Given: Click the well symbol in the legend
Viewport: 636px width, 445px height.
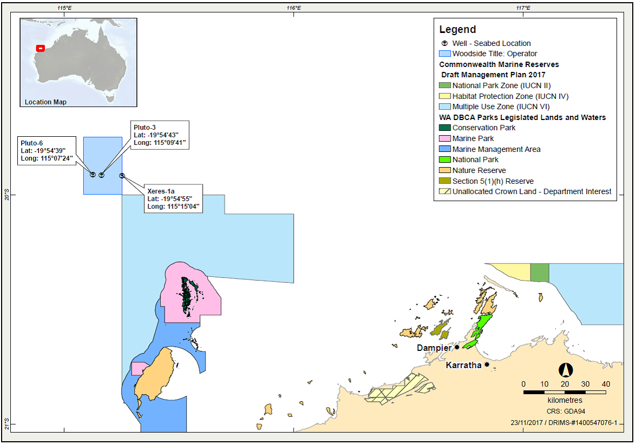Looking at the screenshot, I should click(x=445, y=43).
